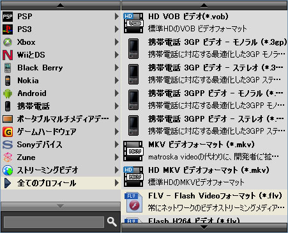Open the ゲームハードウェア category
The width and height of the screenshot is (288, 233).
[x=61, y=132]
